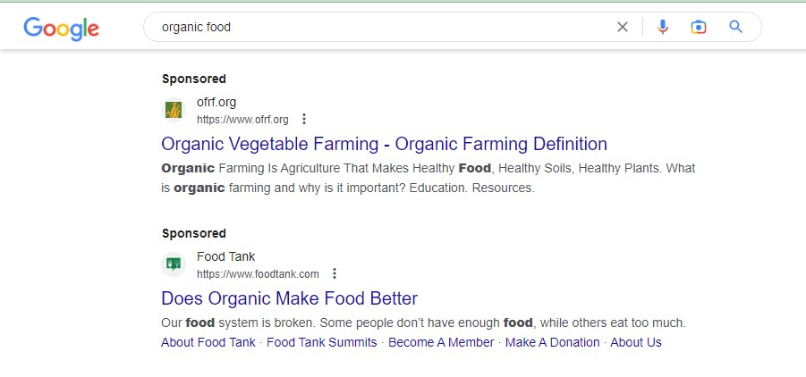The height and width of the screenshot is (377, 806).
Task: Click the blue magnifier search icon
Action: [x=735, y=27]
